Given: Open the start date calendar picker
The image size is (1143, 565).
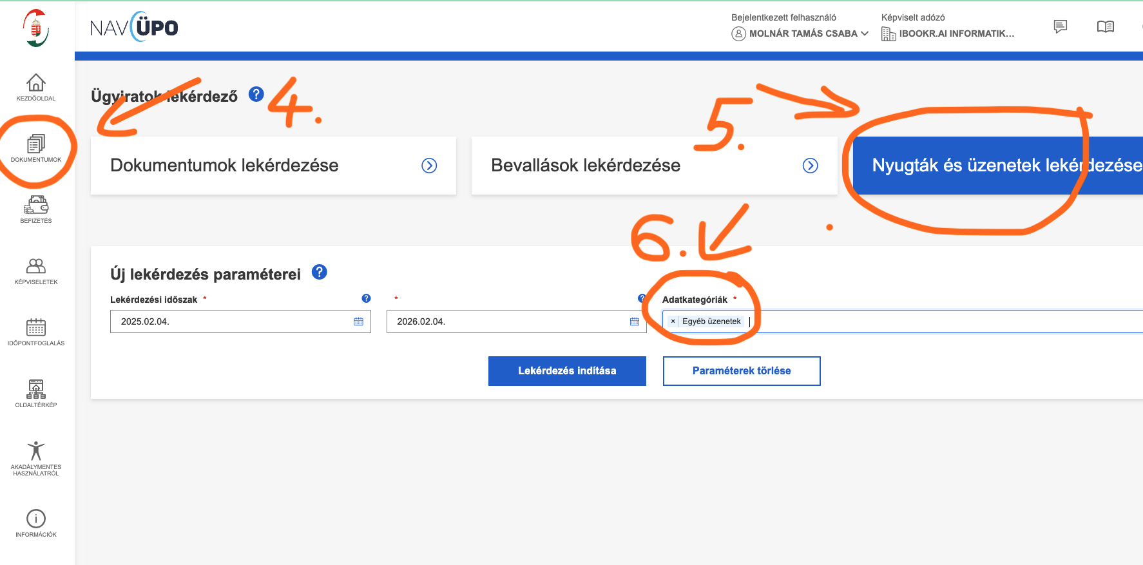Looking at the screenshot, I should [358, 321].
